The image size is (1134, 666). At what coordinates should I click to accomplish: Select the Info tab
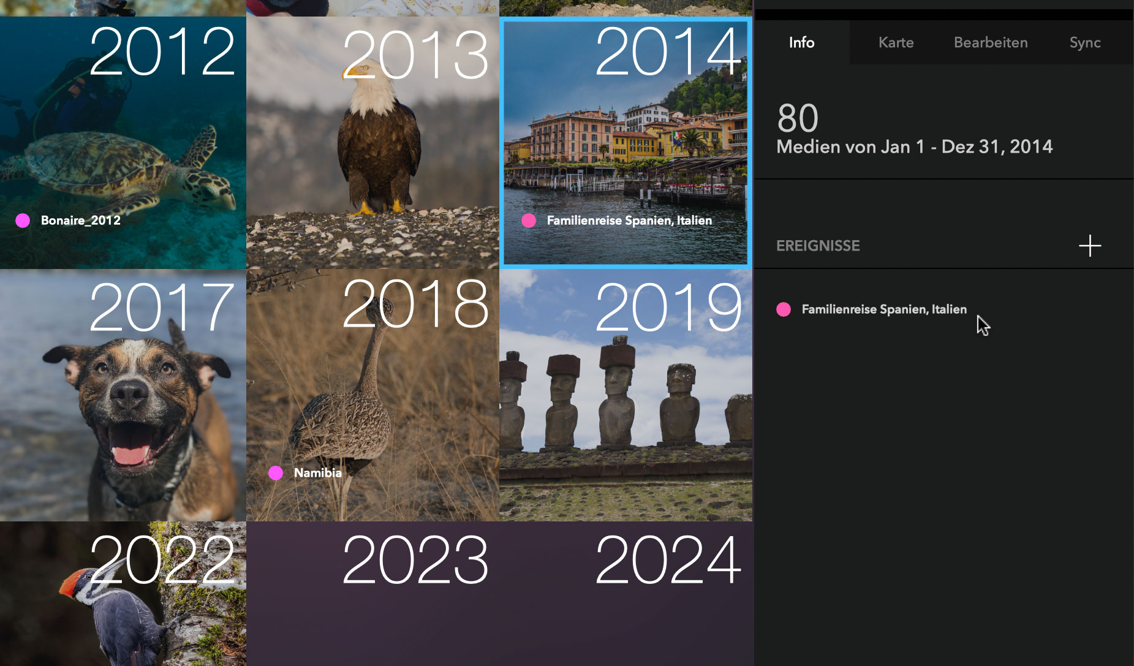click(x=801, y=42)
